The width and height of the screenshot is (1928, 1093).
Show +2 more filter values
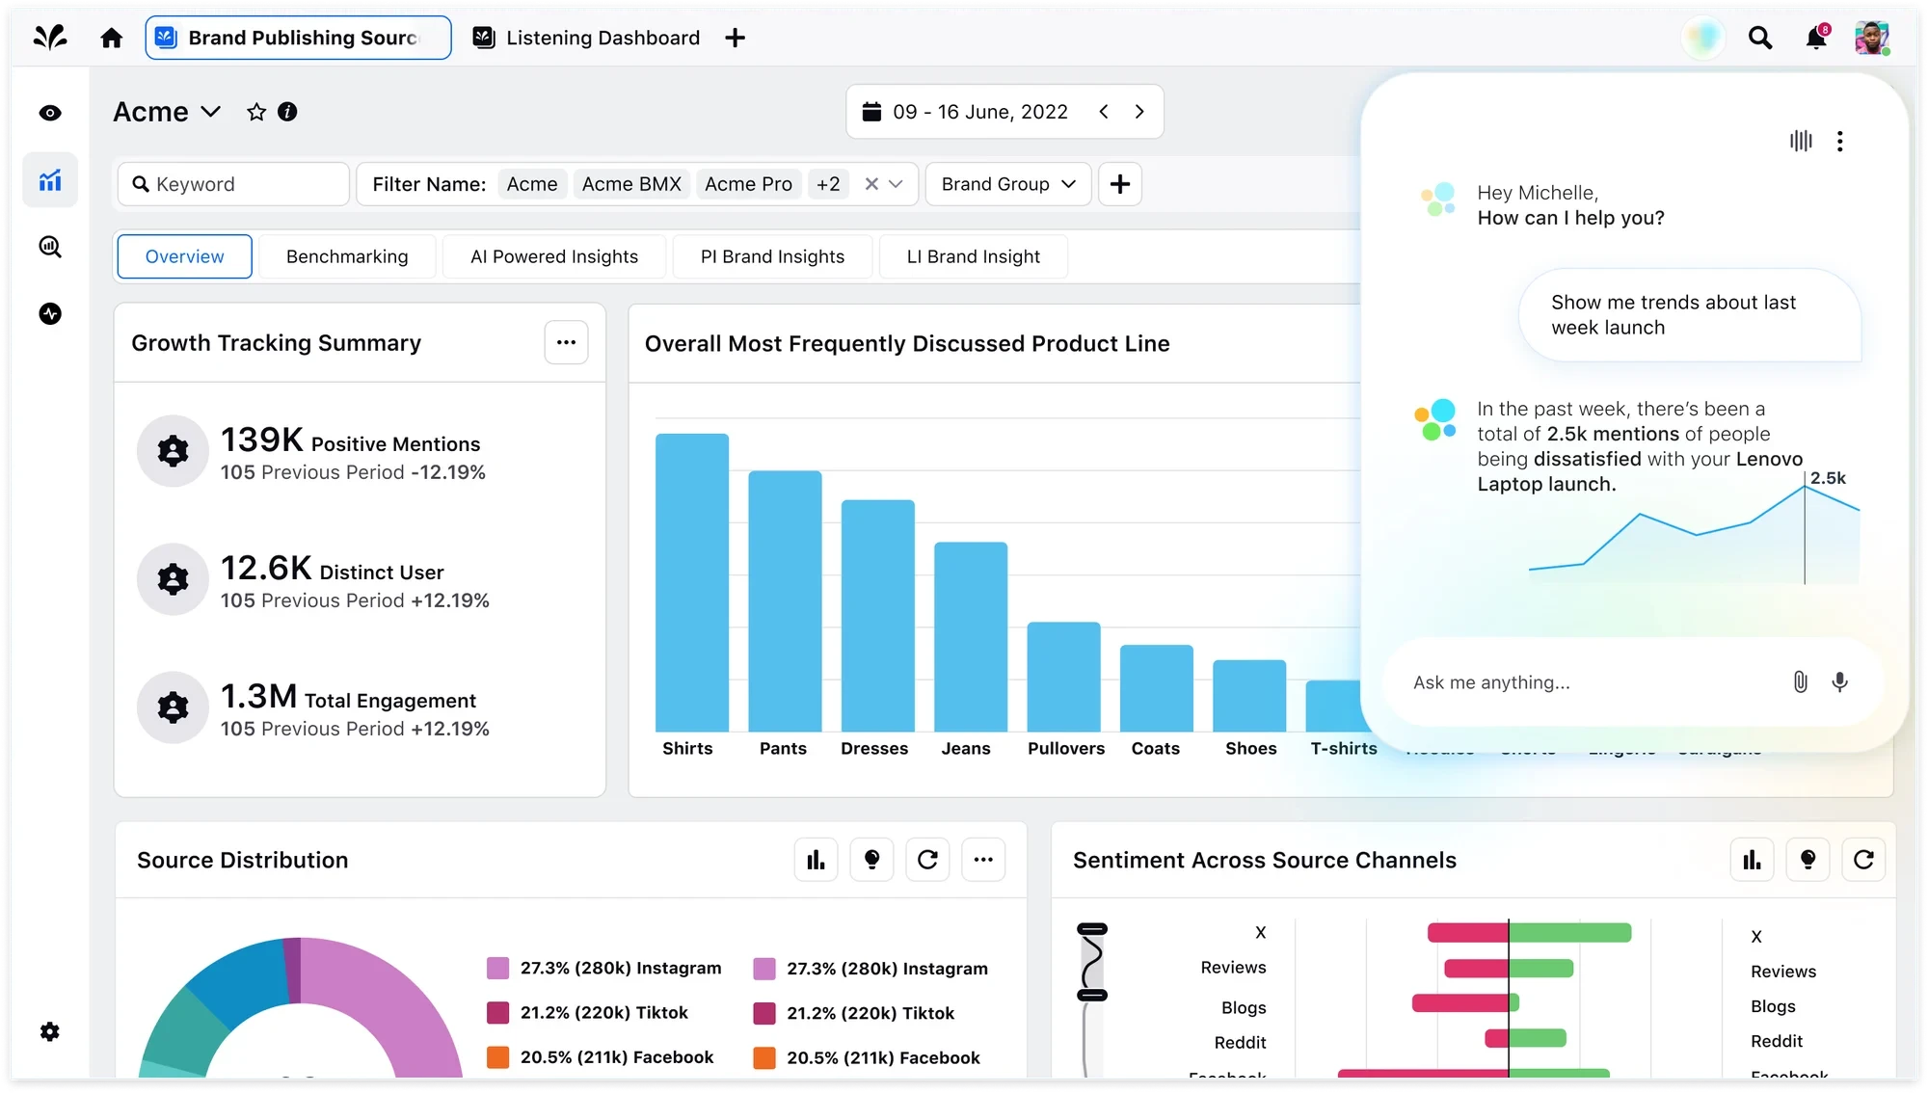[x=828, y=184]
